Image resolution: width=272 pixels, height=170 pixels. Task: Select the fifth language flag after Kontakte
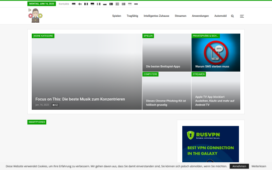point(98,4)
